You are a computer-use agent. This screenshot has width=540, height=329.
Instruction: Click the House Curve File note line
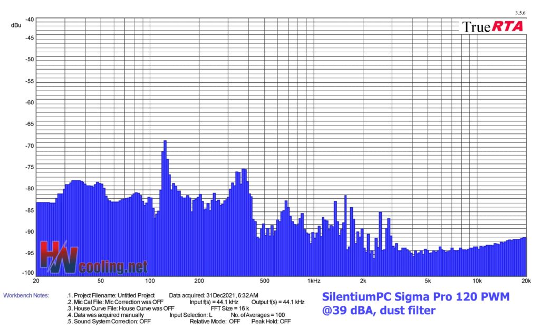pyautogui.click(x=121, y=308)
